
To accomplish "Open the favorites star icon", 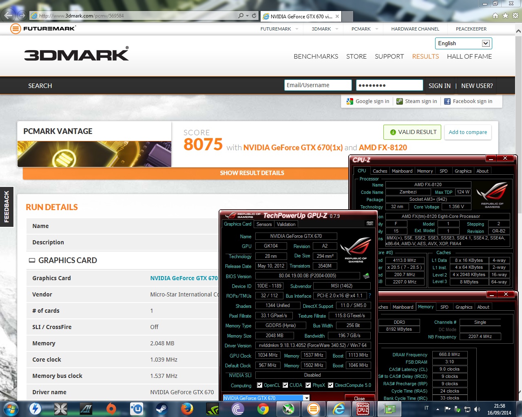I will pyautogui.click(x=505, y=15).
